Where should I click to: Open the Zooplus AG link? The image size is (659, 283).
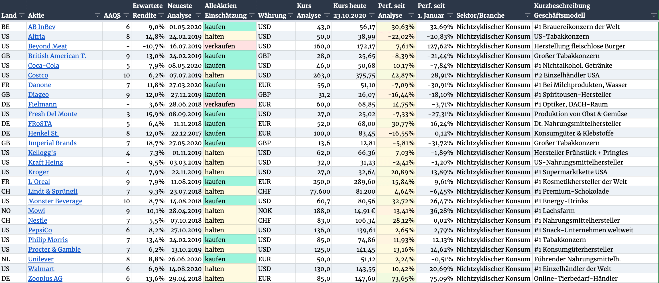point(45,278)
